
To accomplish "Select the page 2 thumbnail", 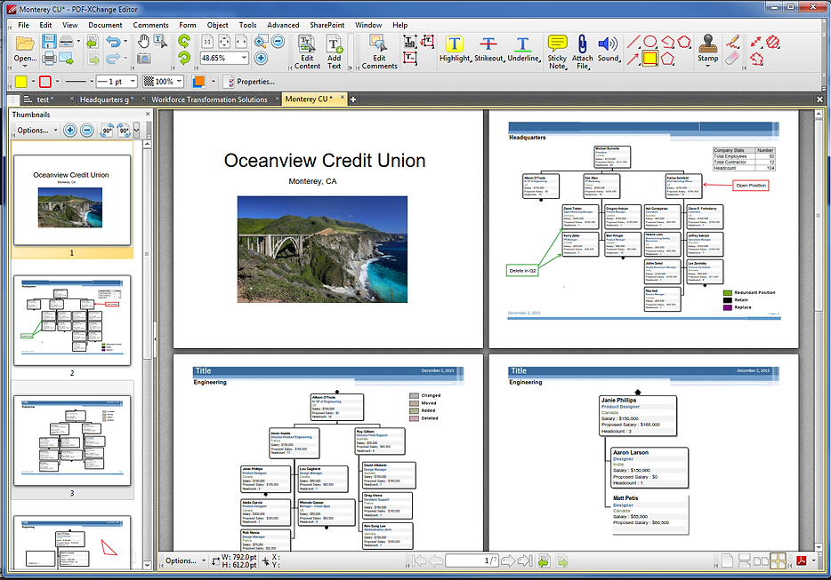I will coord(72,320).
